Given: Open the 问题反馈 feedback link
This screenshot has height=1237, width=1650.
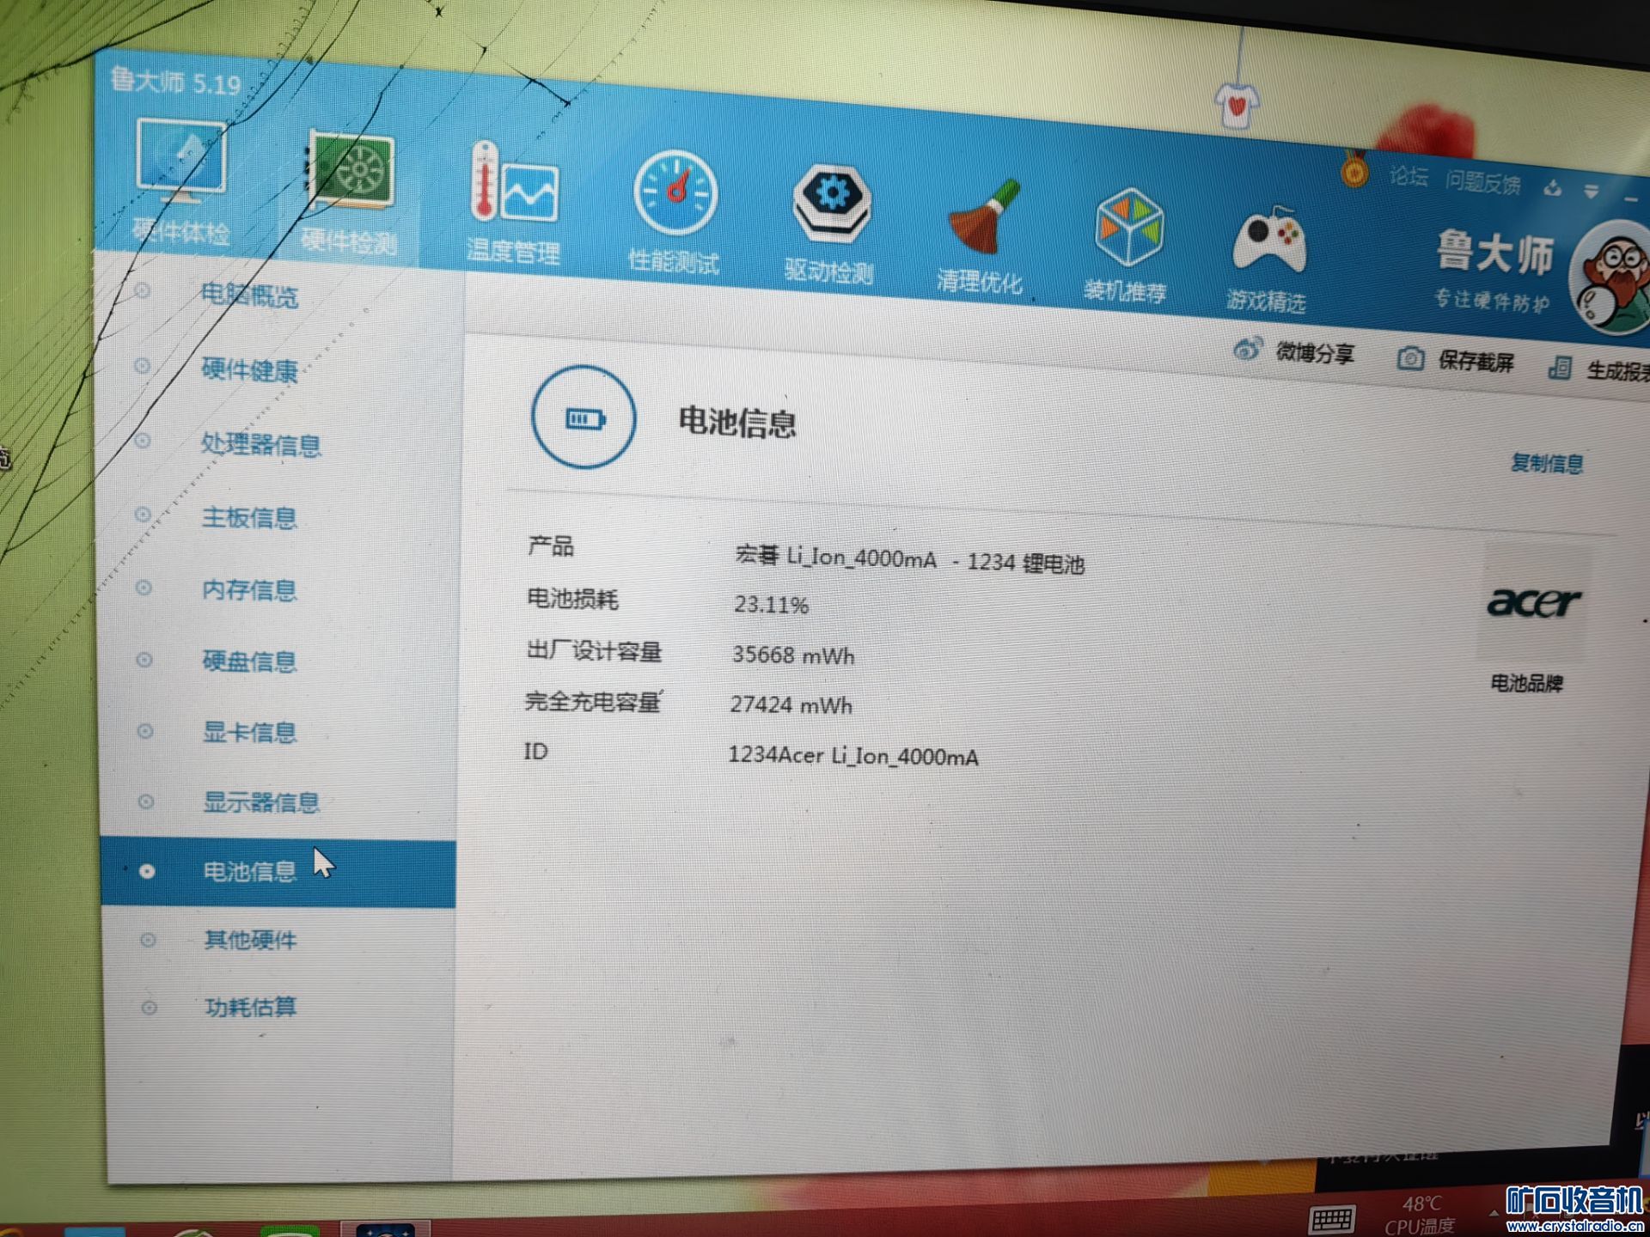Looking at the screenshot, I should coord(1483,182).
